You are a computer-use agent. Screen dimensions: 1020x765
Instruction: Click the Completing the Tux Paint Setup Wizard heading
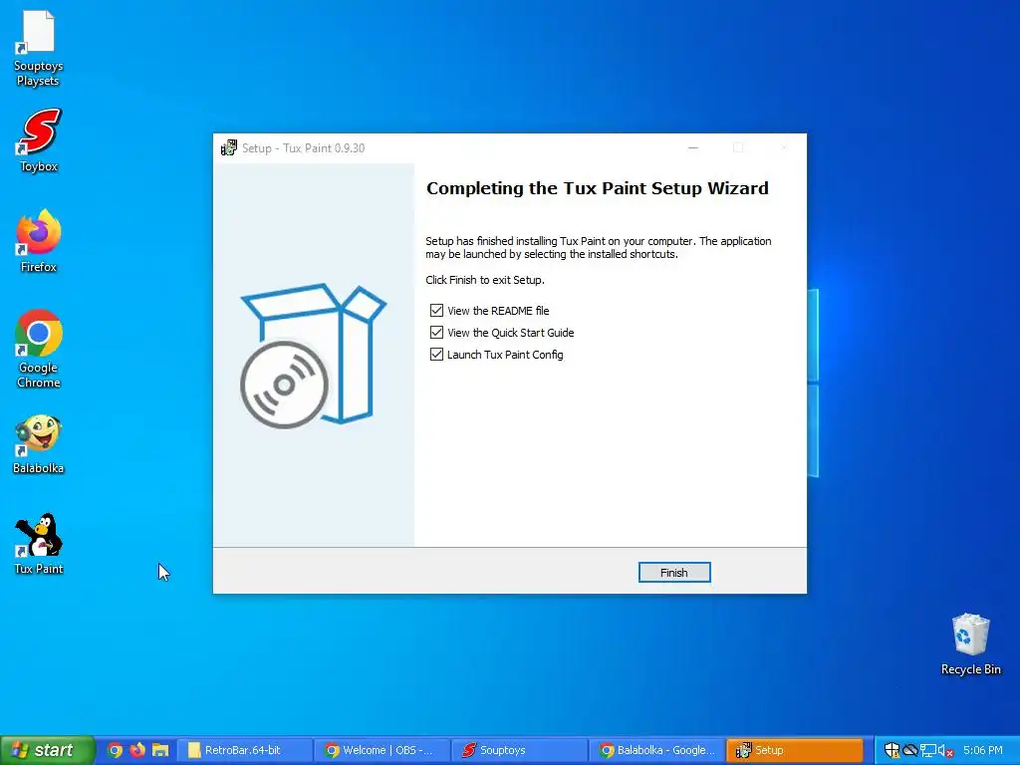(x=598, y=188)
